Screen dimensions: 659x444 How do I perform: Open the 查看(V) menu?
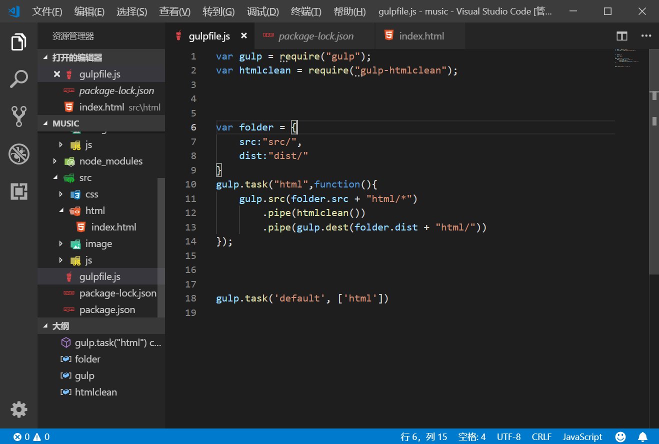coord(175,11)
